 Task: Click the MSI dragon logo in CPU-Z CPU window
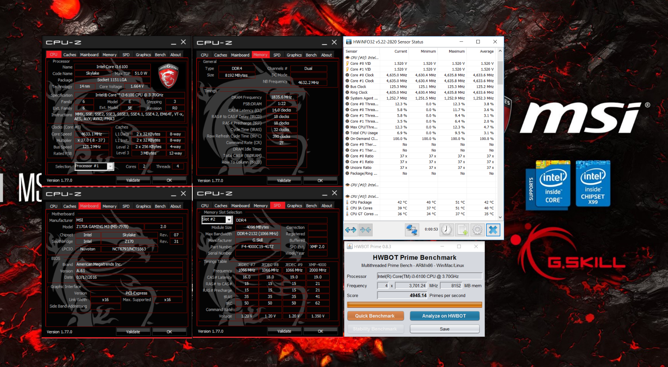(x=168, y=76)
